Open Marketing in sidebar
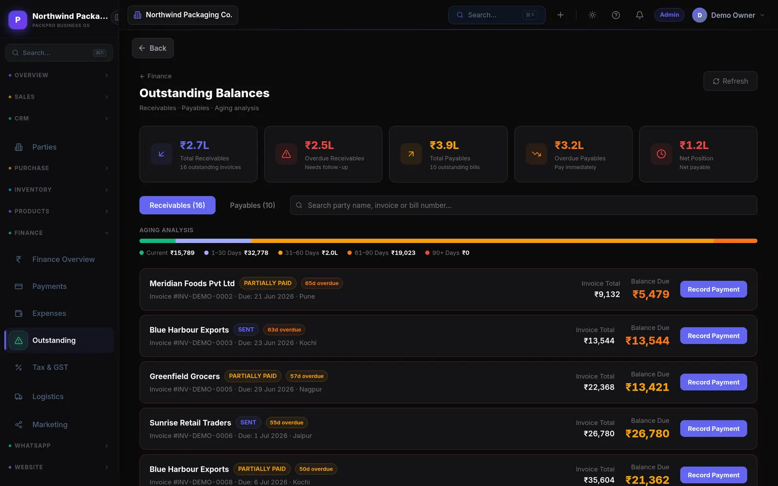 pyautogui.click(x=59, y=425)
